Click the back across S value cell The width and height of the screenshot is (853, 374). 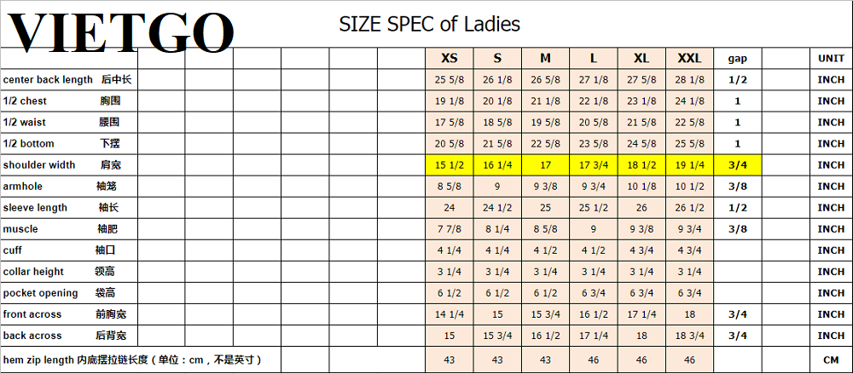[497, 336]
